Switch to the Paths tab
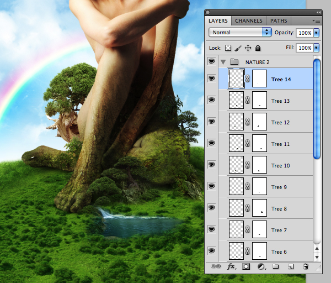331x283 pixels. (279, 21)
